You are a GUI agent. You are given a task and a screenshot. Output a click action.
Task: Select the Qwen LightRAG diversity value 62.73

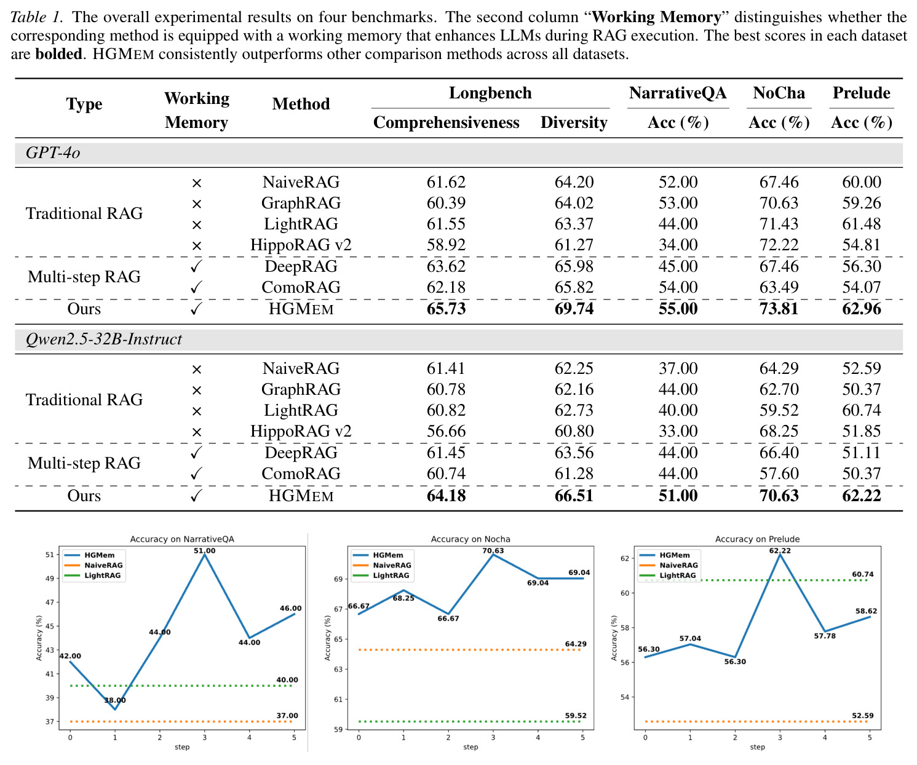pos(574,410)
